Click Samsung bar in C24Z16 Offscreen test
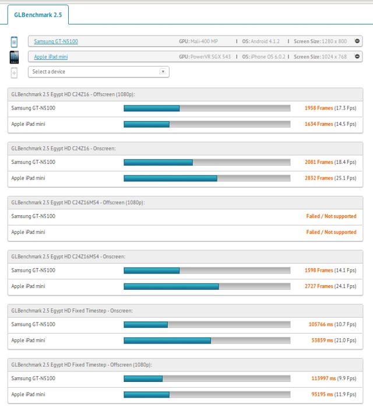 coord(207,108)
